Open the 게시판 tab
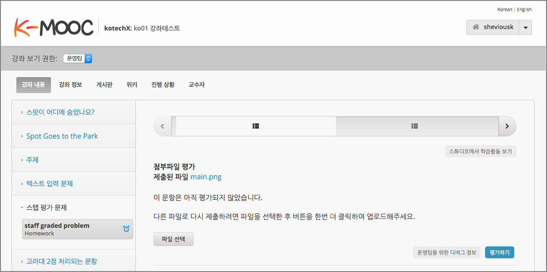The width and height of the screenshot is (547, 272). point(104,85)
